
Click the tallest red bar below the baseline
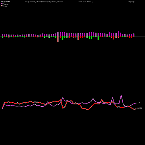click(x=58, y=39)
